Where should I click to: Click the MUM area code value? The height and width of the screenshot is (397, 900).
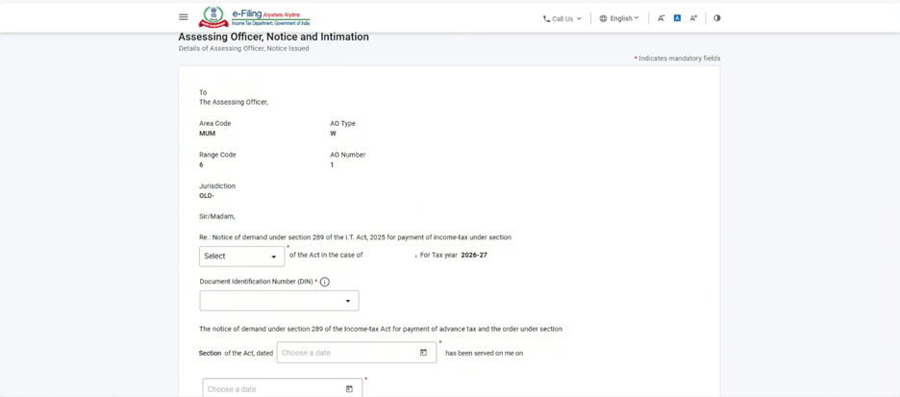207,134
